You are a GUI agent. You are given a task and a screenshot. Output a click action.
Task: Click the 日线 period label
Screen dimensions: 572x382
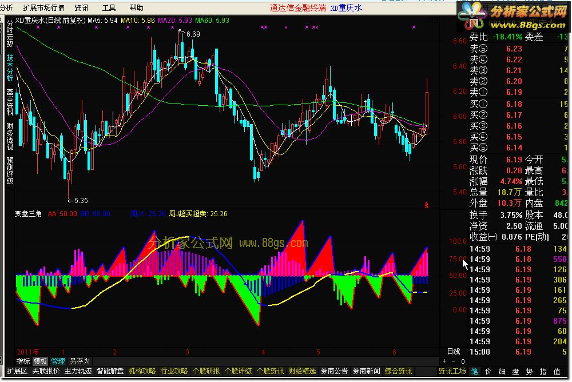click(454, 351)
